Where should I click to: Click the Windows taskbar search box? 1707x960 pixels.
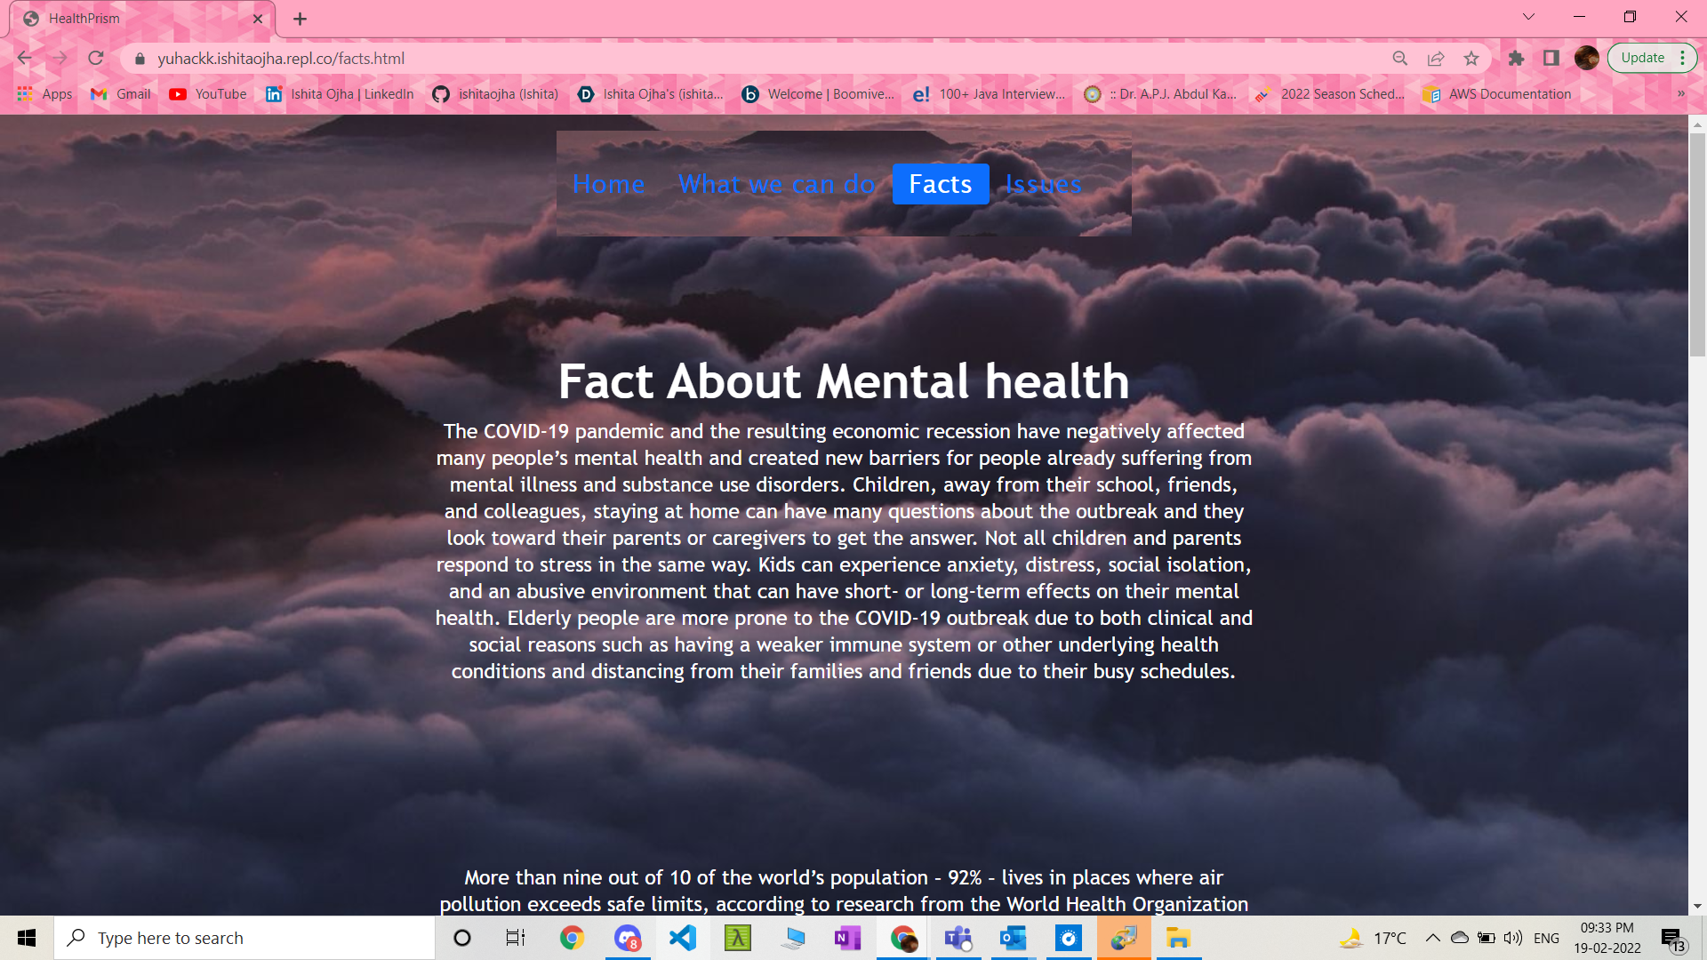tap(244, 938)
